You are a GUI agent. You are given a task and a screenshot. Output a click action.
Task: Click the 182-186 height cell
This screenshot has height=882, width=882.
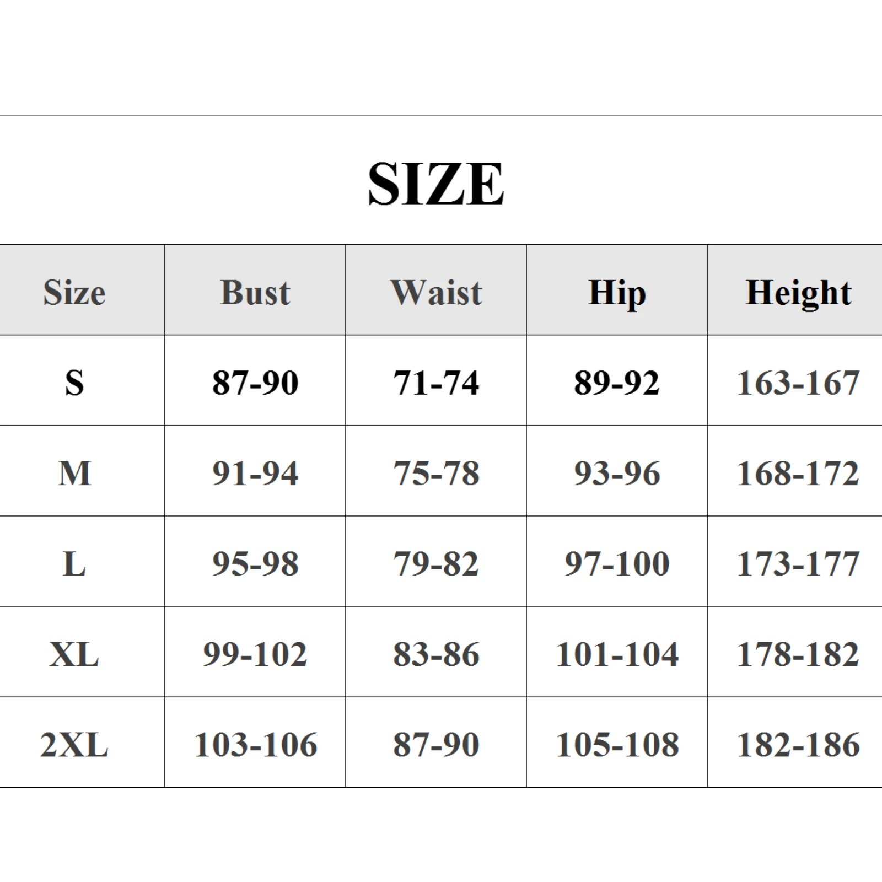[798, 745]
